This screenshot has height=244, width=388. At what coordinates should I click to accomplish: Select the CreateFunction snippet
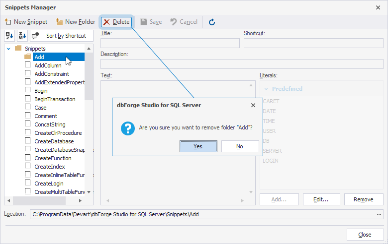(53, 158)
